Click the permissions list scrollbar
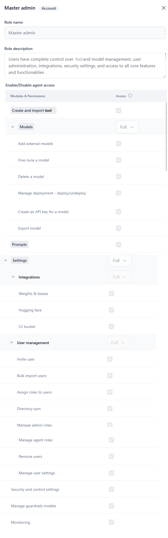Image resolution: width=168 pixels, height=538 pixels. point(166,136)
